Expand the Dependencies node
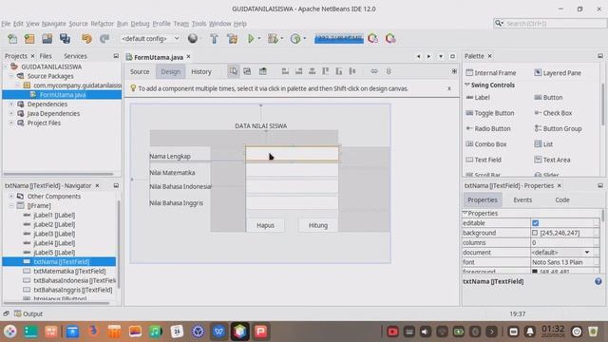This screenshot has width=608, height=342. (11, 104)
